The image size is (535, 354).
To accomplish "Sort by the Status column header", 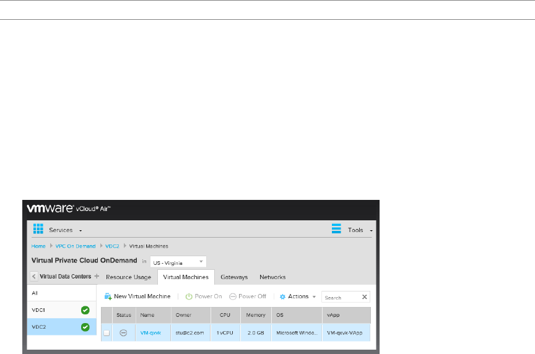I will click(x=124, y=315).
